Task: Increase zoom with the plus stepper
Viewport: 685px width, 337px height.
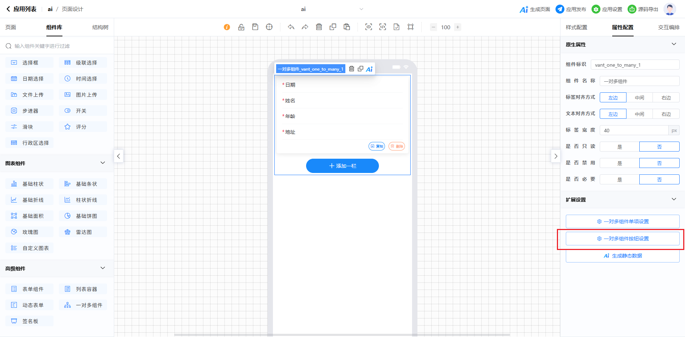Action: coord(458,27)
